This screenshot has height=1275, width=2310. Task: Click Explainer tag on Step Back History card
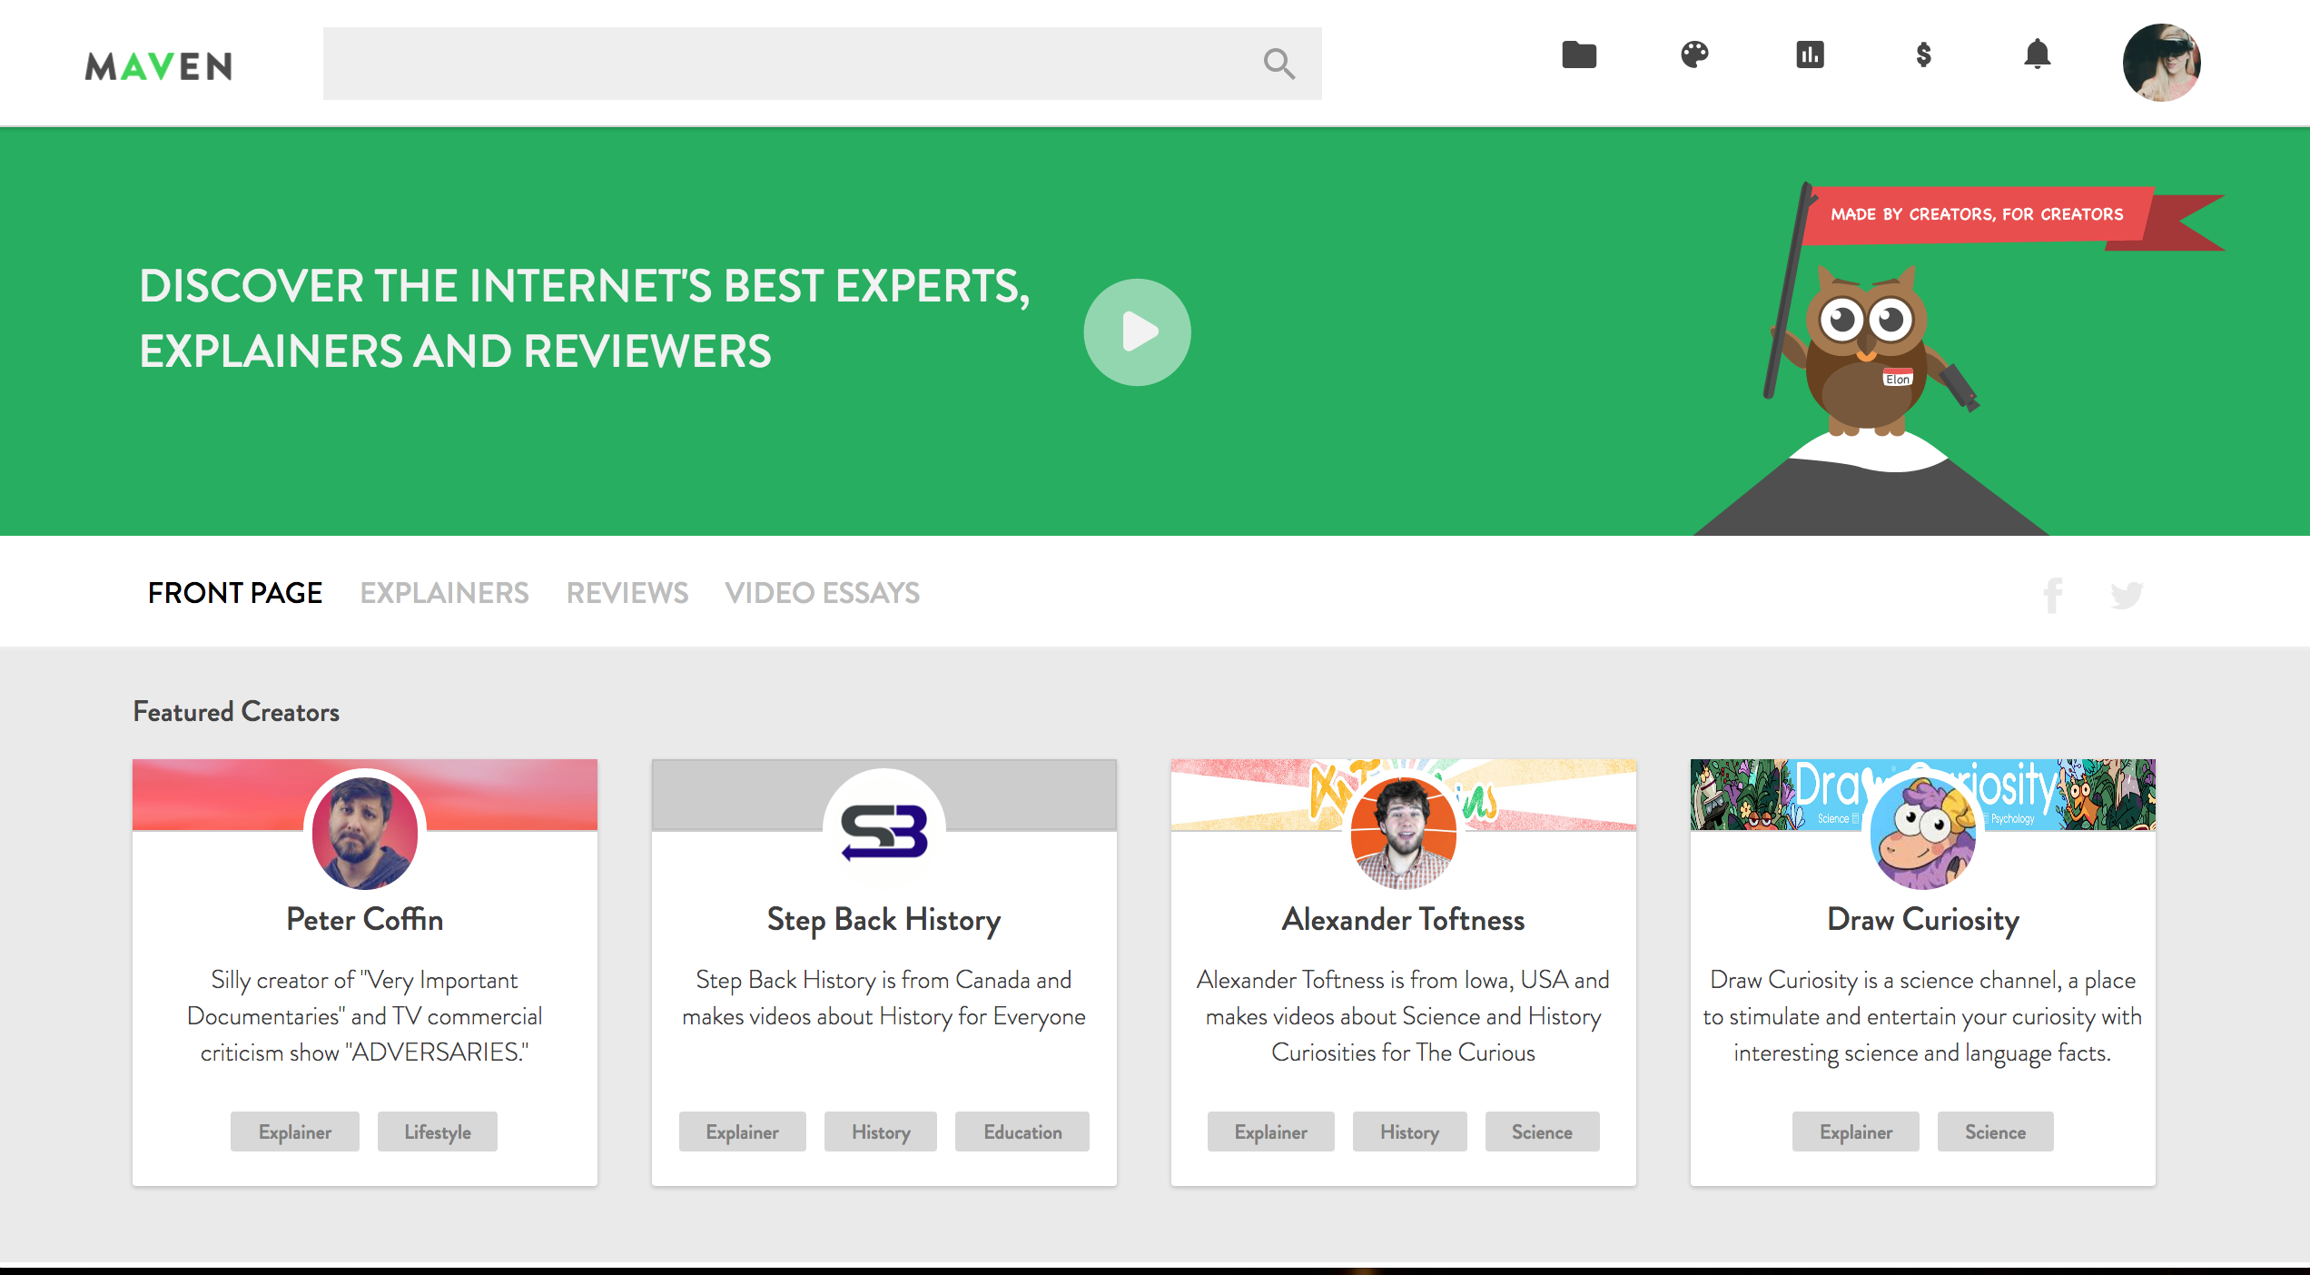(743, 1132)
